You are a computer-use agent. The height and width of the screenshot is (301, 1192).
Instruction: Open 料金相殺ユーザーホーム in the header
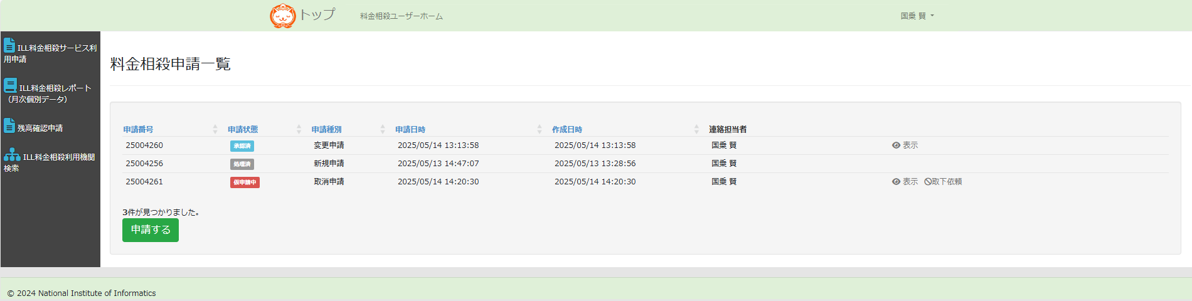[402, 16]
